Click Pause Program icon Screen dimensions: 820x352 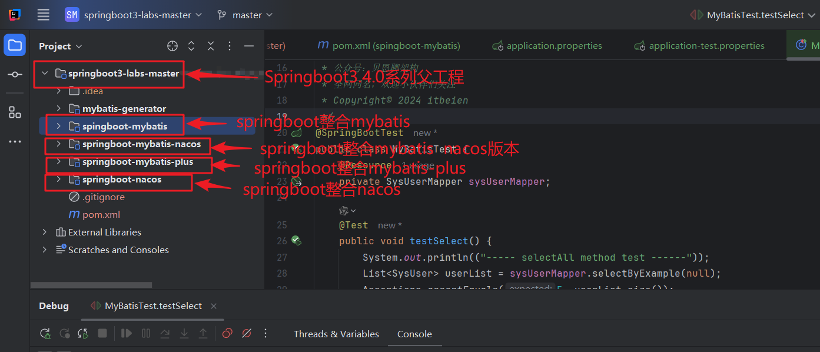(146, 334)
